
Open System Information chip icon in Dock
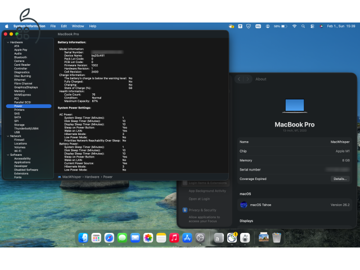point(245,237)
